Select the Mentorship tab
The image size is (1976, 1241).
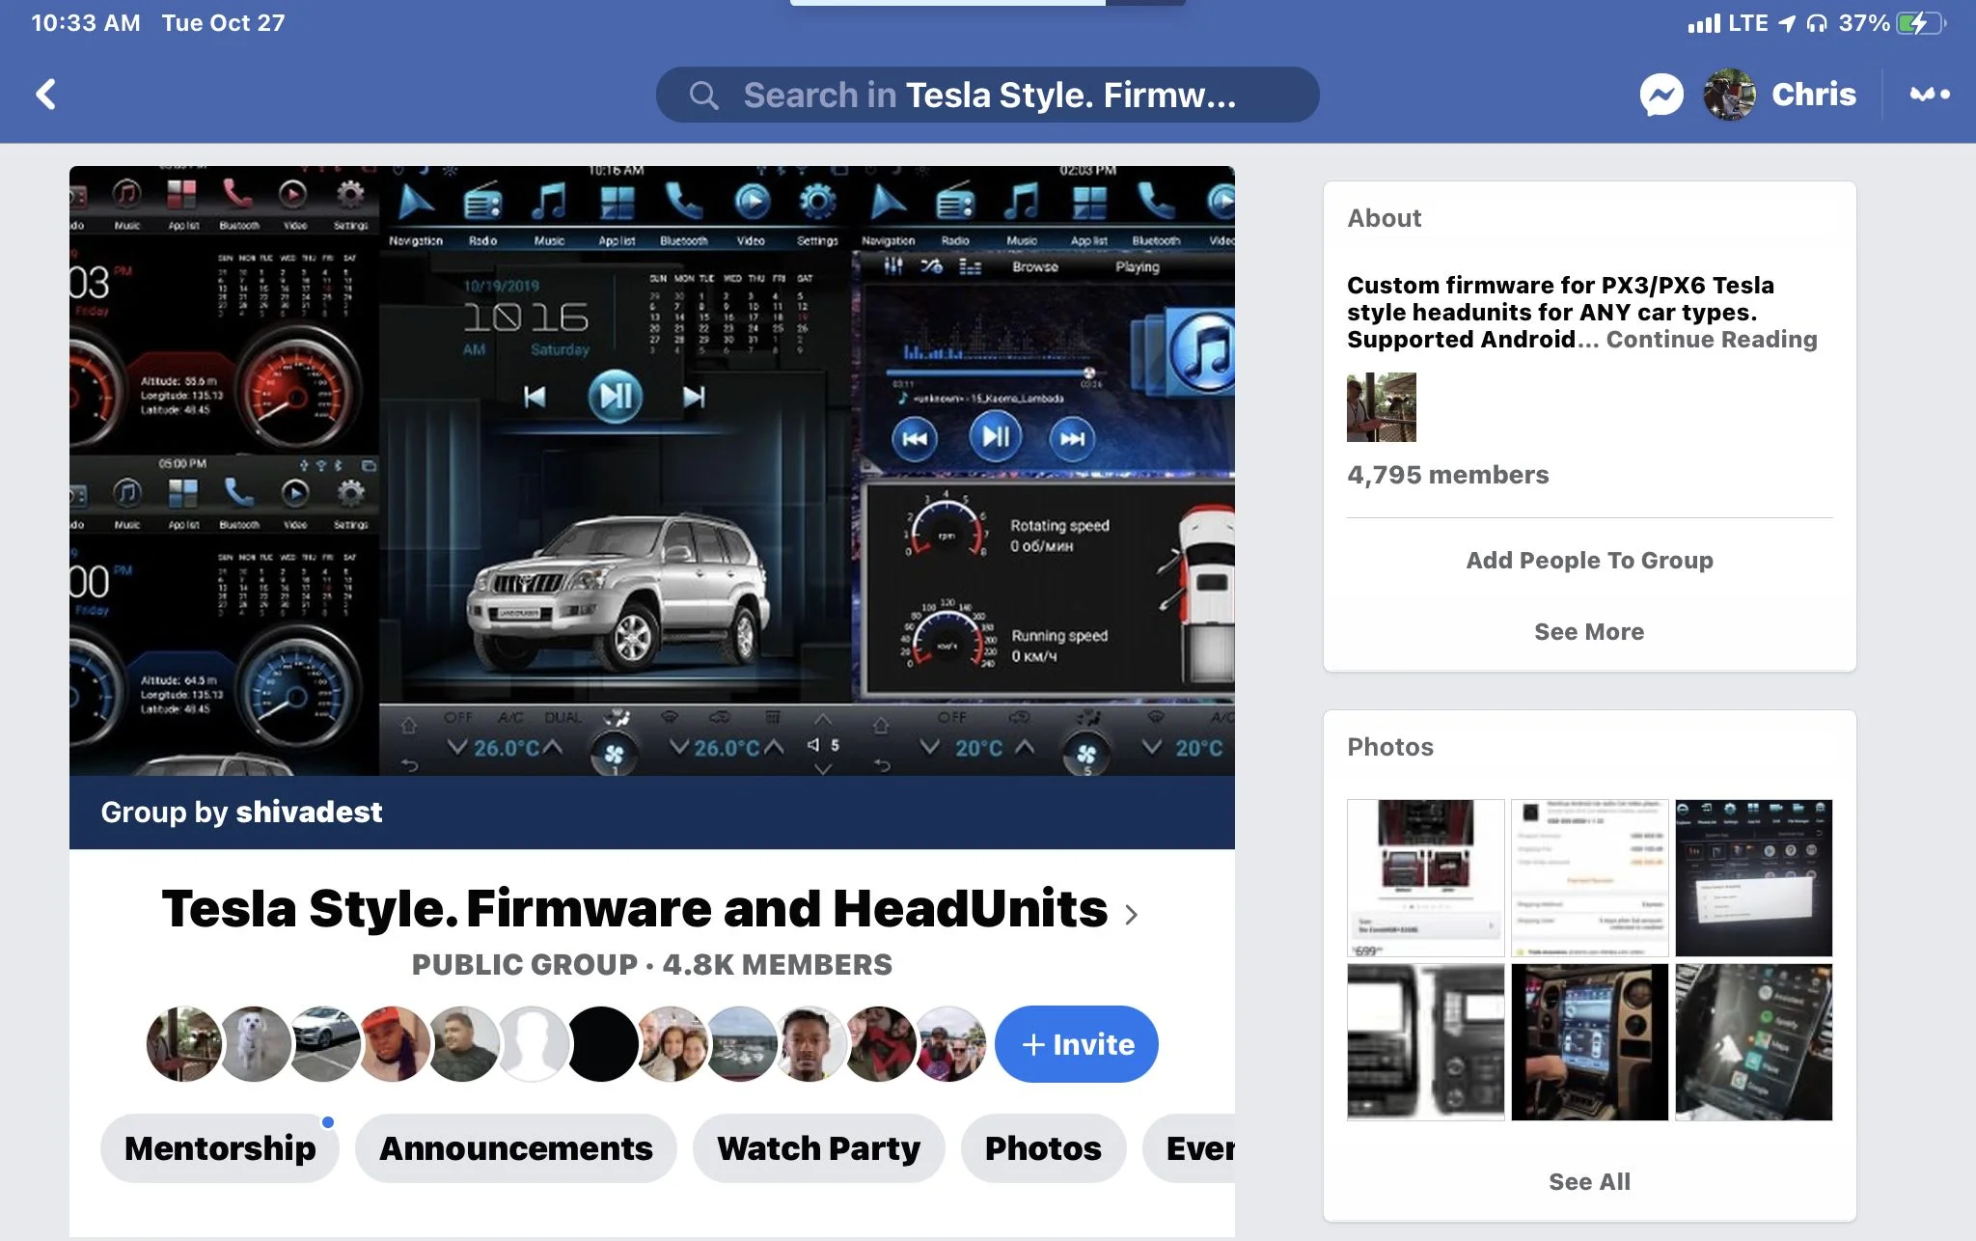[x=220, y=1148]
